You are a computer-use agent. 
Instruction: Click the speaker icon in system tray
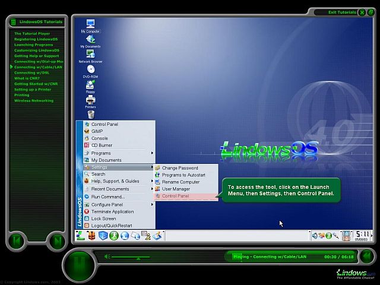point(315,236)
